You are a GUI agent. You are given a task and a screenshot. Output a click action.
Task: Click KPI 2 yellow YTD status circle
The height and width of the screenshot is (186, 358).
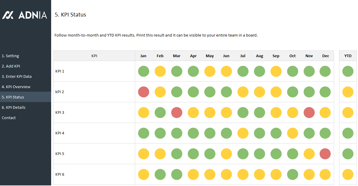point(348,92)
